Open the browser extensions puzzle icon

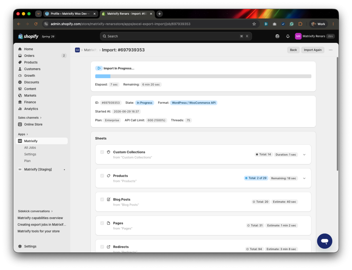pos(300,24)
